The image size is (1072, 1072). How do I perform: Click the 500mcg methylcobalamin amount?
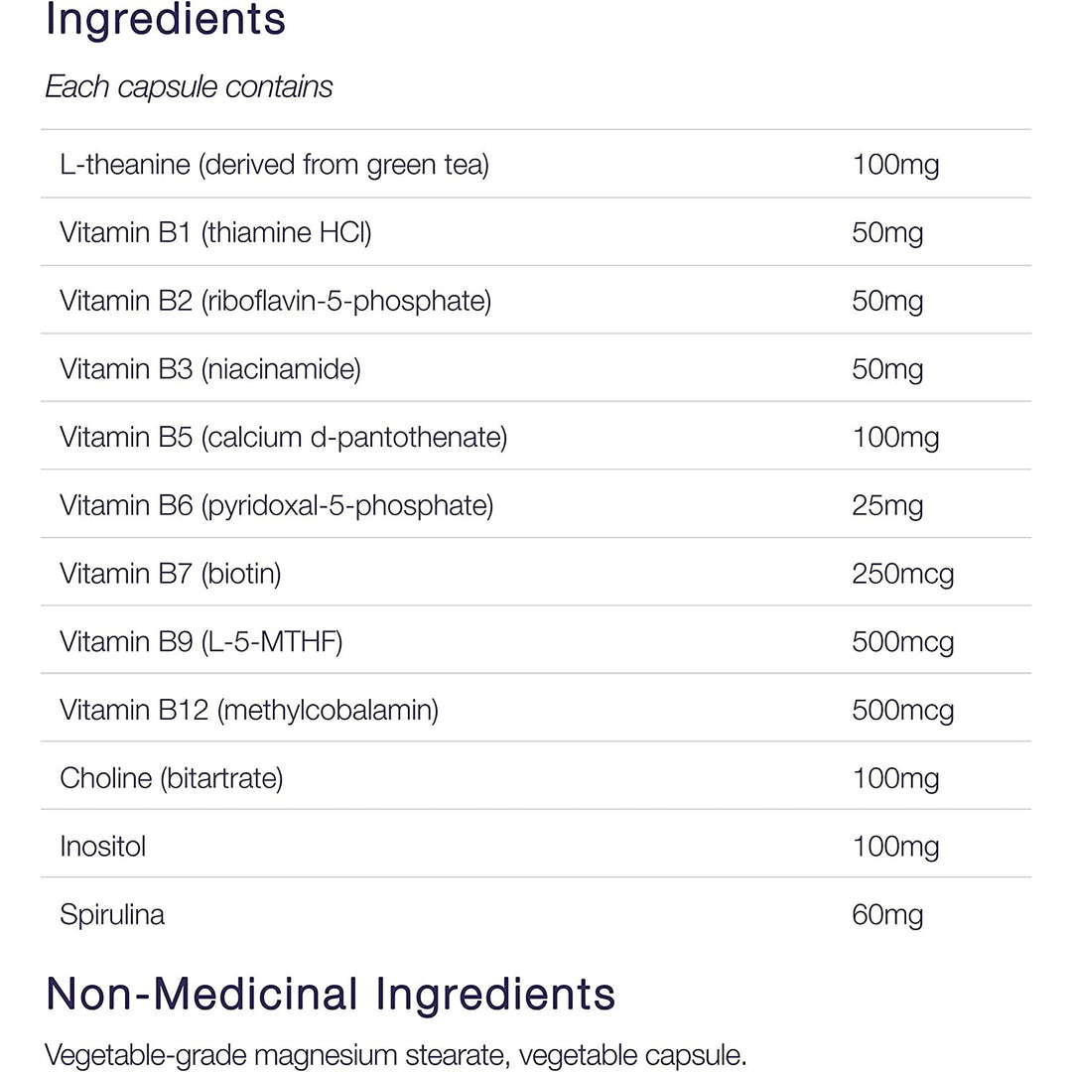click(x=902, y=710)
